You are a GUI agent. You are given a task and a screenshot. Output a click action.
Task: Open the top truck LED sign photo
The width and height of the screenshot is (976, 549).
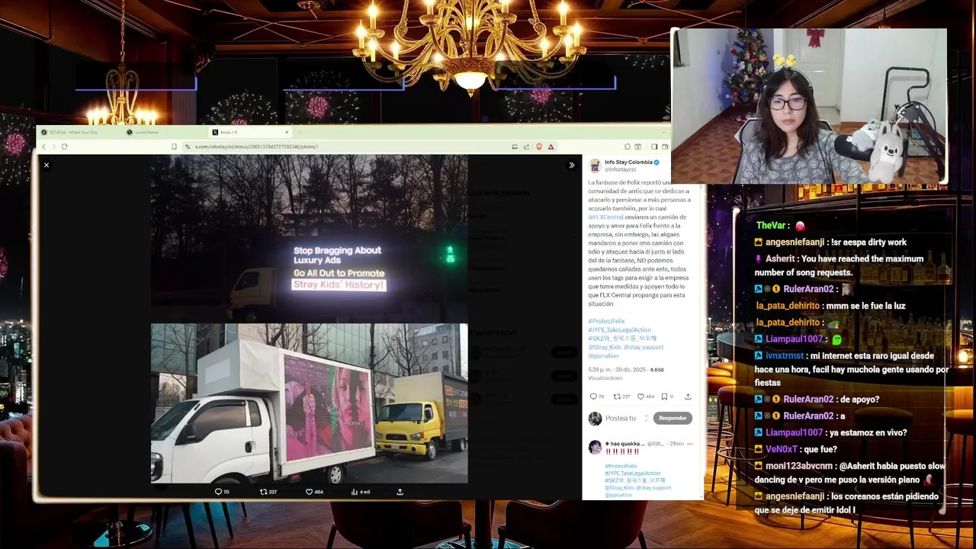[309, 239]
